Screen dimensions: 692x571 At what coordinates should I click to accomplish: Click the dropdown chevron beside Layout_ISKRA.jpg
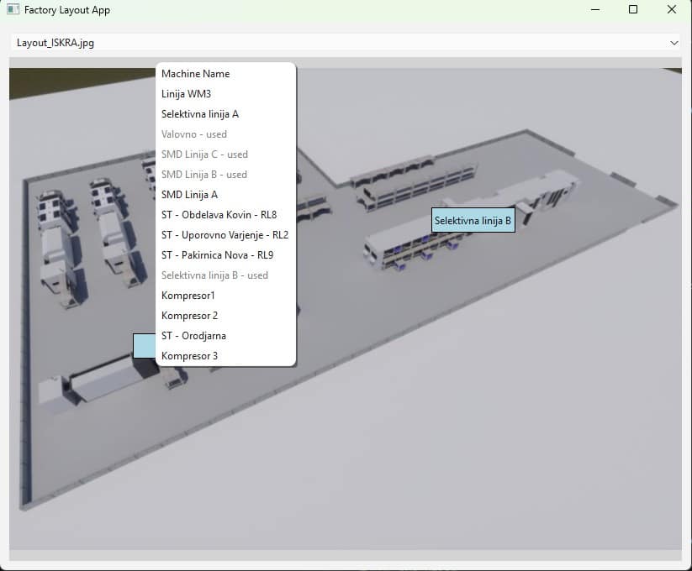click(674, 40)
